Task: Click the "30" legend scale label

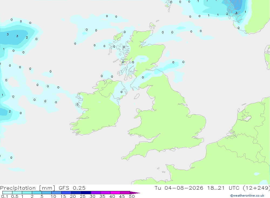Action: 92,196
